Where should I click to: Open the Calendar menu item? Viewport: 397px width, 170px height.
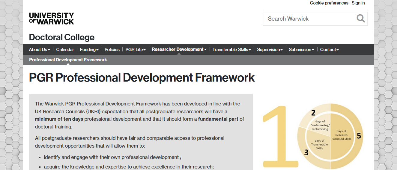click(65, 50)
